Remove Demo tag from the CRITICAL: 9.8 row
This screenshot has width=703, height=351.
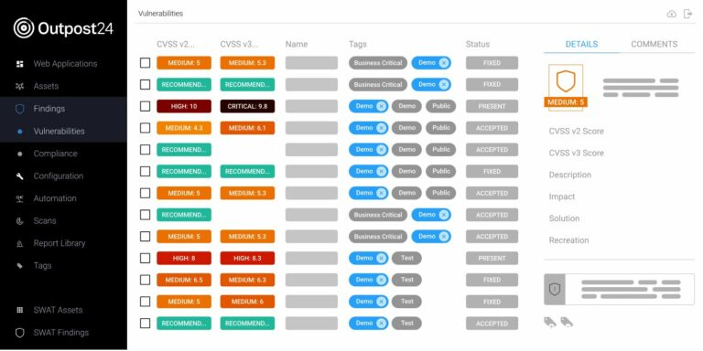(381, 106)
